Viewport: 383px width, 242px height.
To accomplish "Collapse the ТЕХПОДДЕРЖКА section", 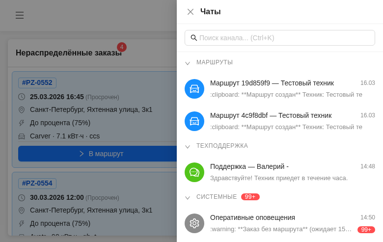I will 188,146.
